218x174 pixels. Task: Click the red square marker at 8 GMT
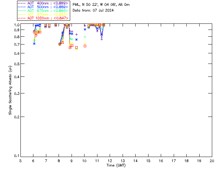coord(60,44)
